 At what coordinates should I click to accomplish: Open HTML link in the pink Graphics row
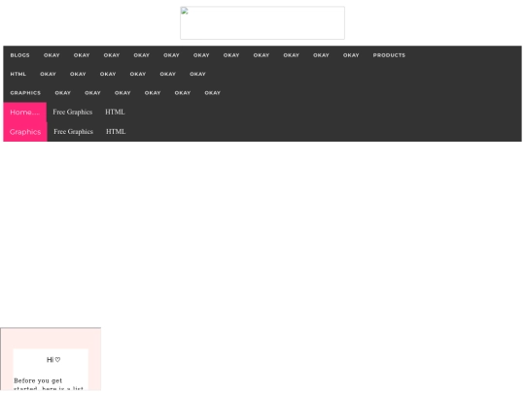116,131
